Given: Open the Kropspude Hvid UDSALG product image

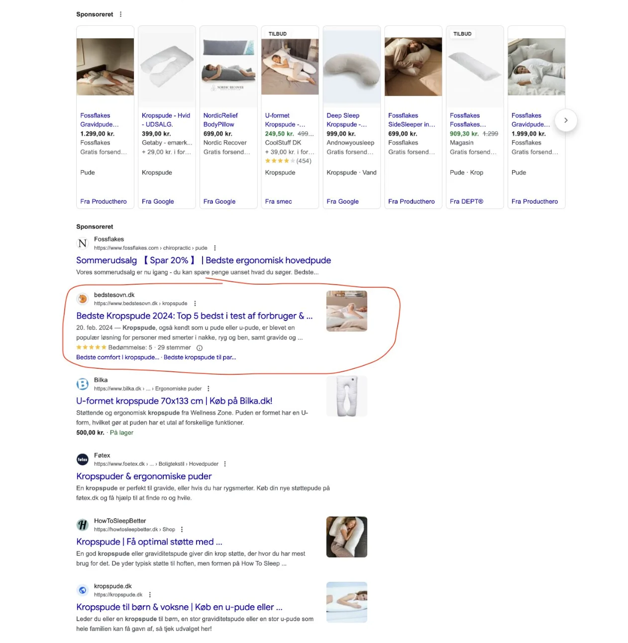Looking at the screenshot, I should tap(167, 67).
